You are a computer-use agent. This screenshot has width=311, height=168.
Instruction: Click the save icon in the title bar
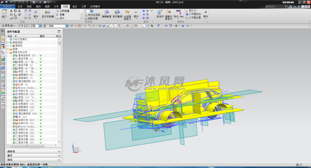click(6, 2)
